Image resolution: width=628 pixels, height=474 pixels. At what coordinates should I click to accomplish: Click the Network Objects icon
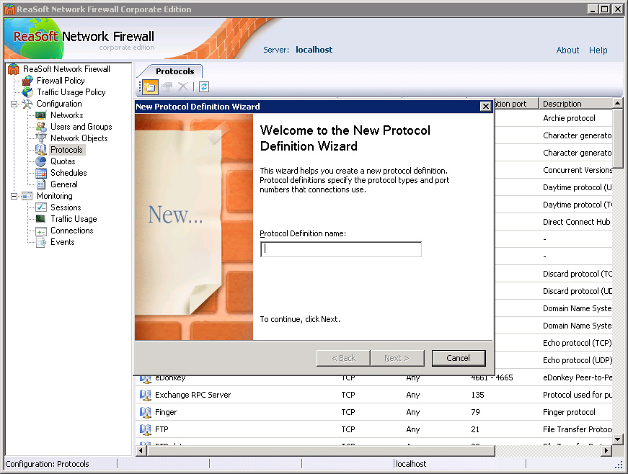[x=41, y=138]
